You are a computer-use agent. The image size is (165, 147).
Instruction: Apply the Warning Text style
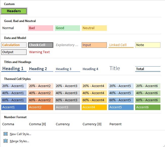[x=40, y=52]
